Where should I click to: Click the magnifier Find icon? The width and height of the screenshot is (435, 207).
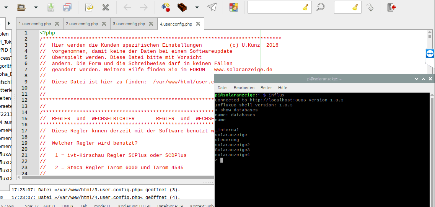coord(320,7)
